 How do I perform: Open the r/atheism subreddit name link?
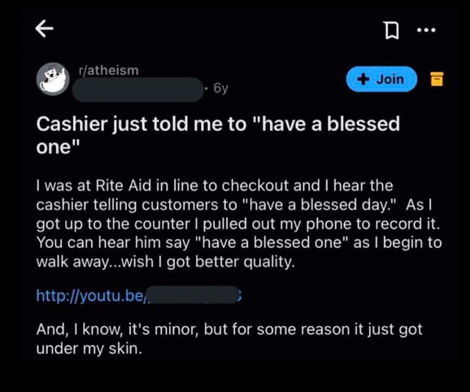tap(108, 70)
